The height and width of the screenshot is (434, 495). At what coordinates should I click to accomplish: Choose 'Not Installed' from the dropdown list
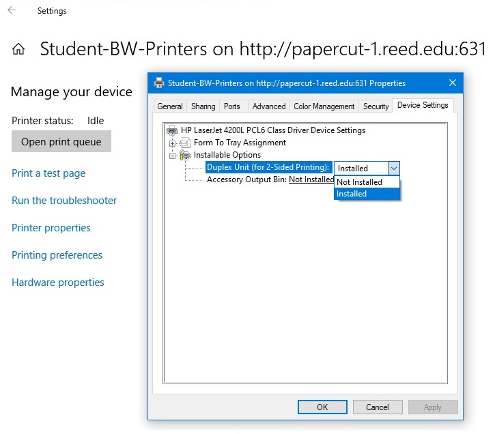[x=359, y=182]
